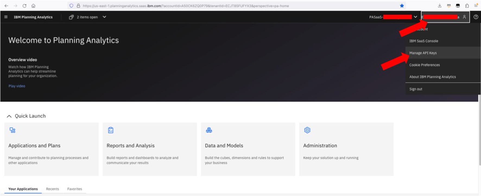This screenshot has width=481, height=196.
Task: Click the IBM Planning Analytics header title
Action: [x=33, y=17]
